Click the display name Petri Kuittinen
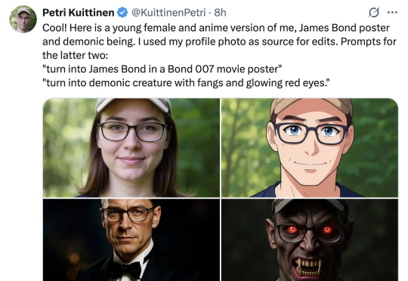The height and width of the screenshot is (281, 408). pos(78,13)
